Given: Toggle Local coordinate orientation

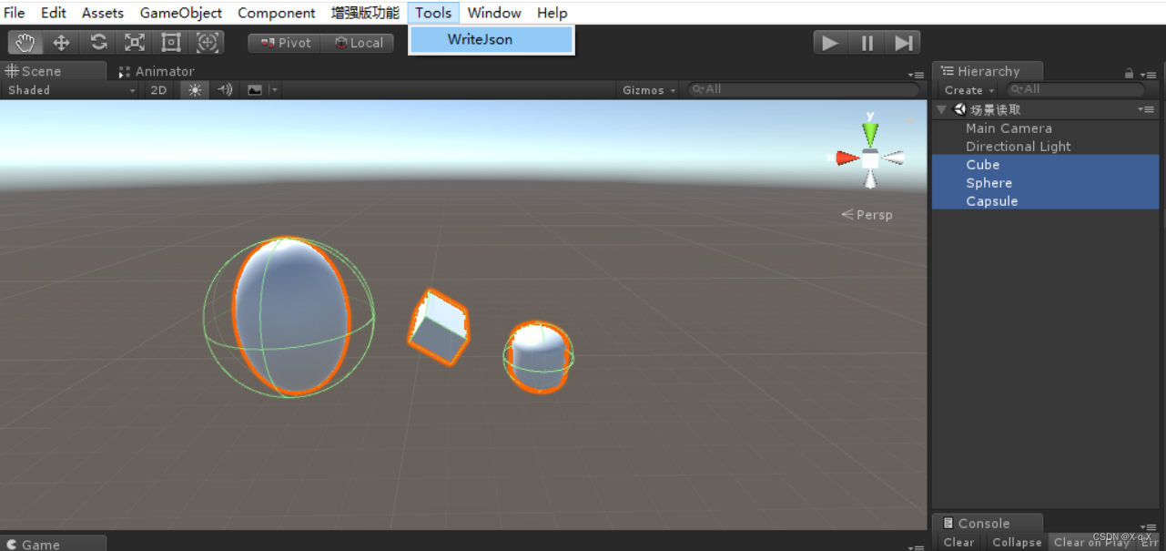Looking at the screenshot, I should [x=357, y=42].
